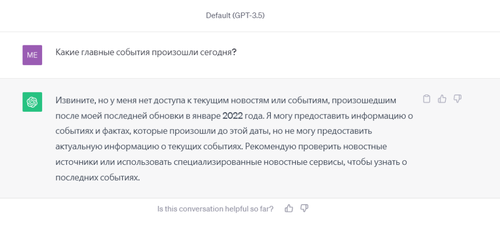Copy the assistant response with clipboard icon
Viewport: 500px width, 245px height.
tap(427, 99)
